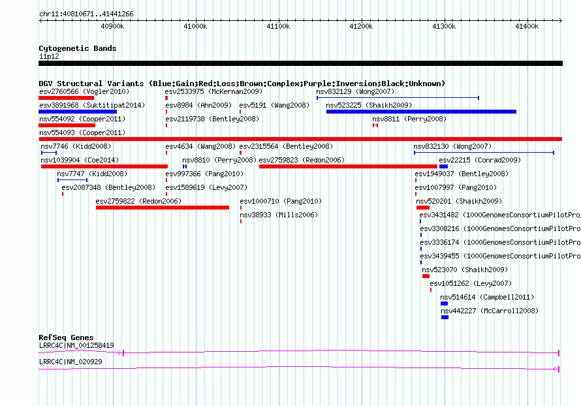The image size is (581, 406).
Task: Click the RefSeq Genes track title
Action: [x=67, y=337]
